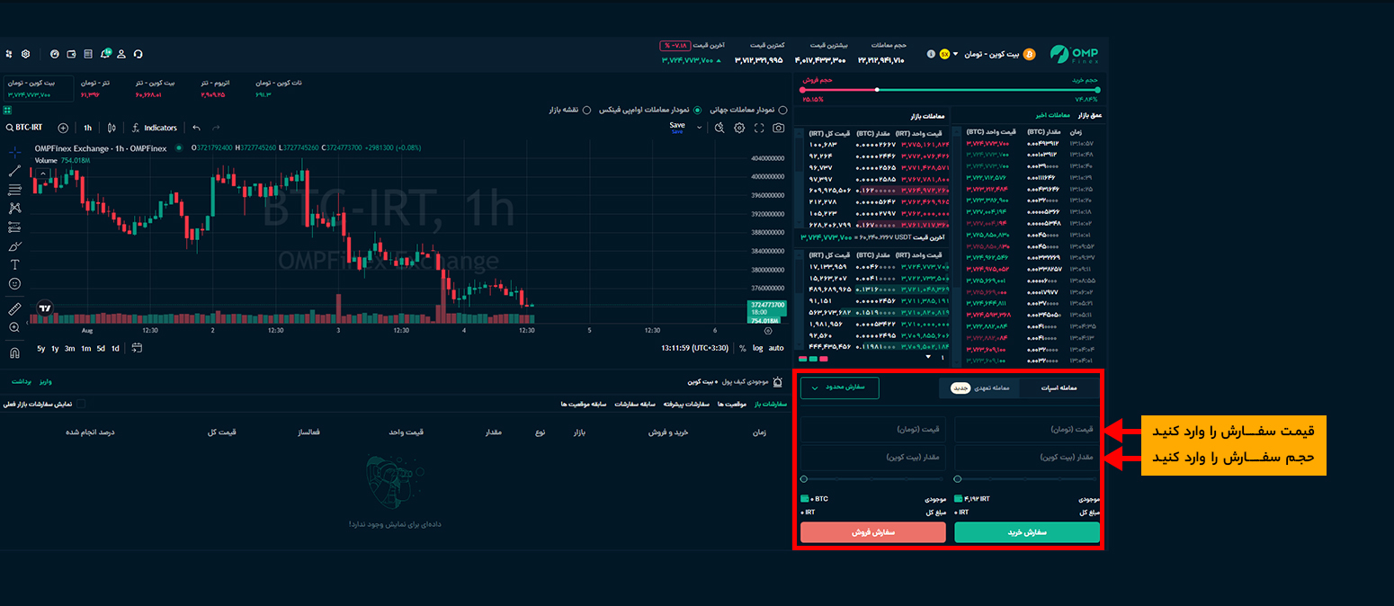
Task: Open the سفارشات باز tab
Action: [x=770, y=404]
